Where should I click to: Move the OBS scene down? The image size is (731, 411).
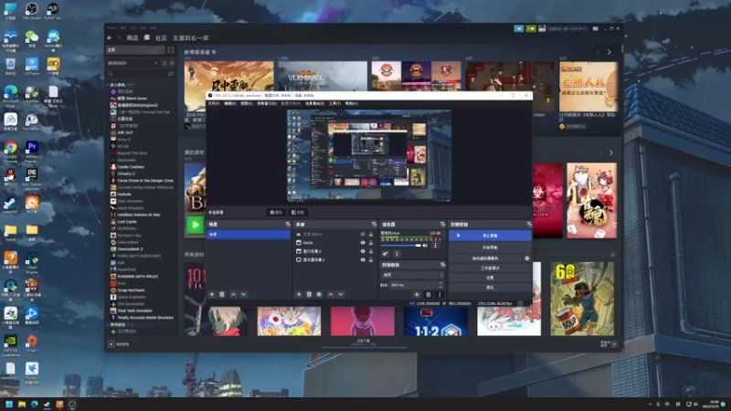(243, 294)
